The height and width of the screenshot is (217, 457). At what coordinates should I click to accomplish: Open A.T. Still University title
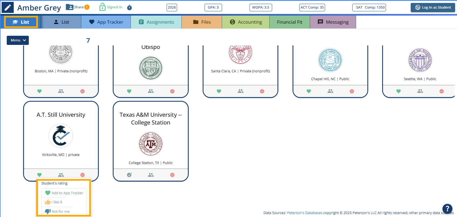[61, 115]
